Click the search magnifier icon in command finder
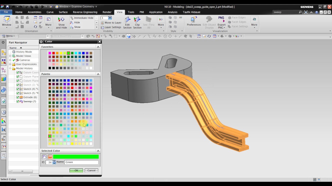This screenshot has width=332, height=186. click(300, 12)
